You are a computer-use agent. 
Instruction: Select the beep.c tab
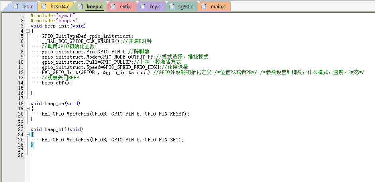[91, 6]
